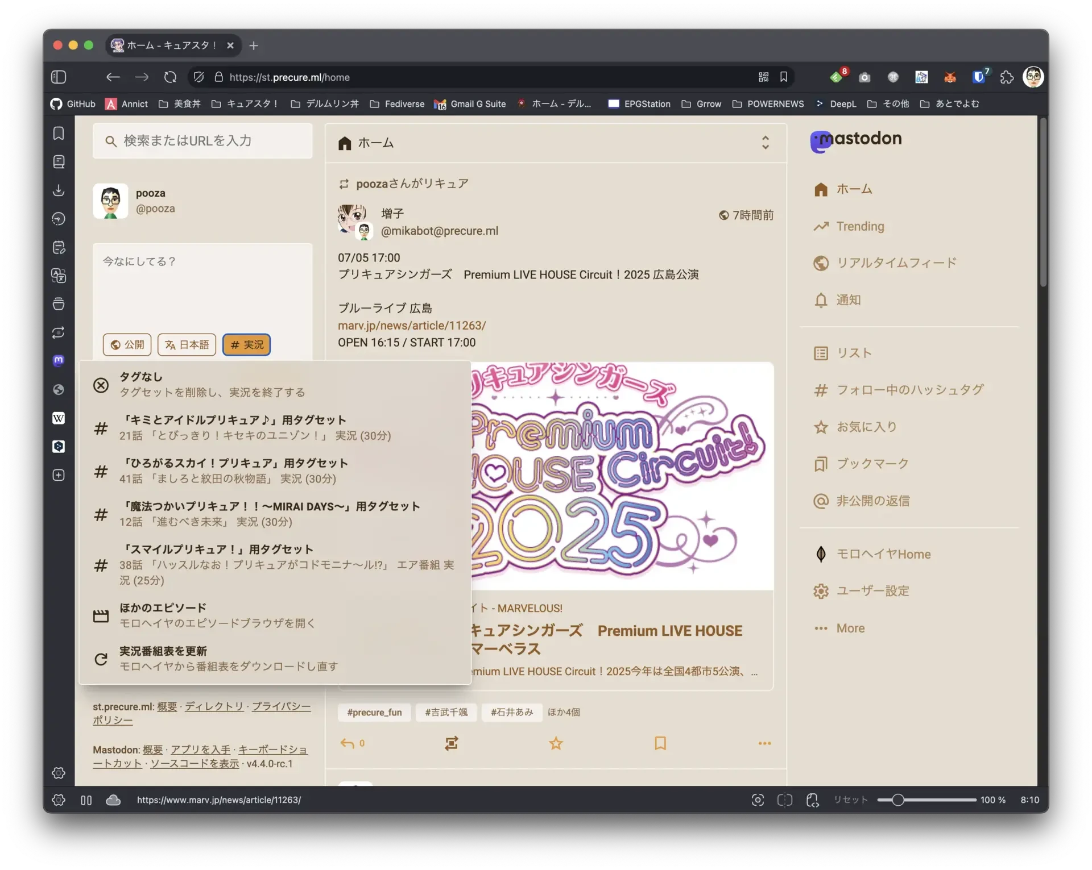Click the #precure_fun hashtag
Viewport: 1092px width, 870px height.
[x=374, y=712]
